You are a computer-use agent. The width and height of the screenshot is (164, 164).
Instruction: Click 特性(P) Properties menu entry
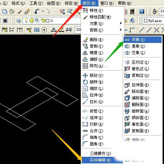click(x=103, y=10)
